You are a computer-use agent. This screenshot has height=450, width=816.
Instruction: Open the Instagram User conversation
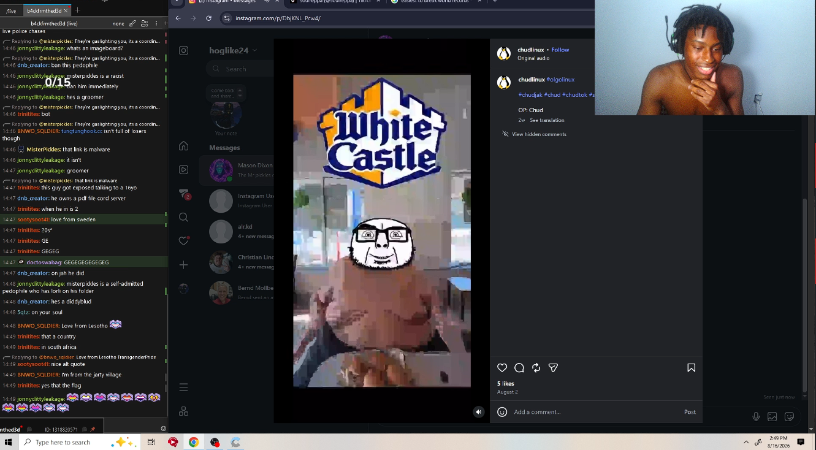click(236, 200)
